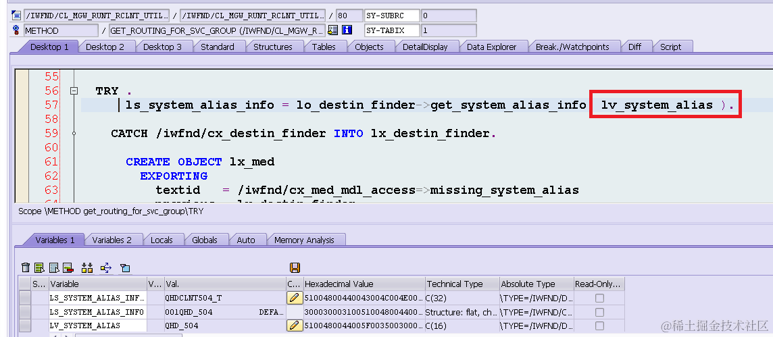Screen dimensions: 773x337
Task: Click the value cell 001QHD_504
Action: coord(225,312)
